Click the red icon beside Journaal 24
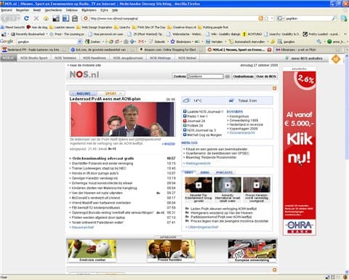Screen dimensions: 349x280 pyautogui.click(x=185, y=121)
